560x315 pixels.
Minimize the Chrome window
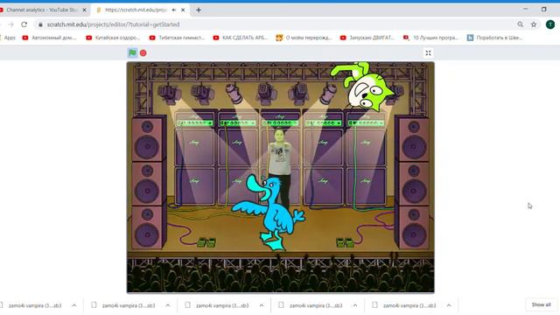(x=525, y=9)
